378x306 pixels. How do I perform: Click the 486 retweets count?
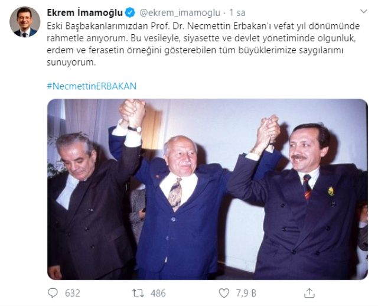point(158,293)
